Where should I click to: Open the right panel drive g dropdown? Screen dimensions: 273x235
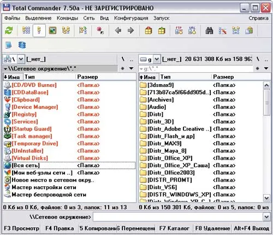[157, 59]
